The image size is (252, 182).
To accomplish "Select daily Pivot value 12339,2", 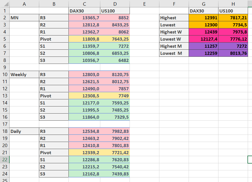I will pos(84,152).
